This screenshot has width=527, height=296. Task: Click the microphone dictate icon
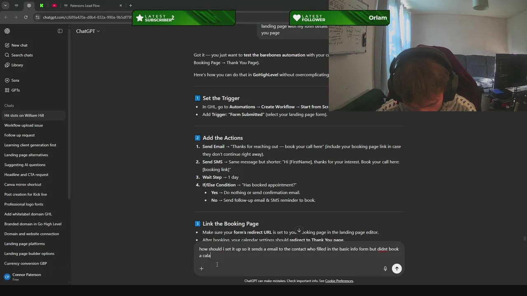click(x=385, y=268)
